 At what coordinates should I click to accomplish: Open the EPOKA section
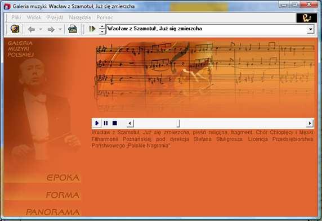click(63, 178)
